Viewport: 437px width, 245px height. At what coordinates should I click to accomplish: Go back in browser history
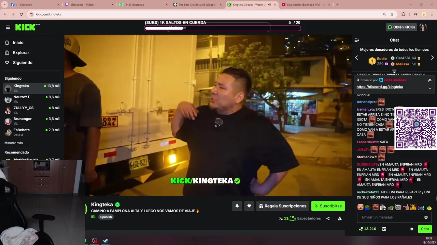5,14
